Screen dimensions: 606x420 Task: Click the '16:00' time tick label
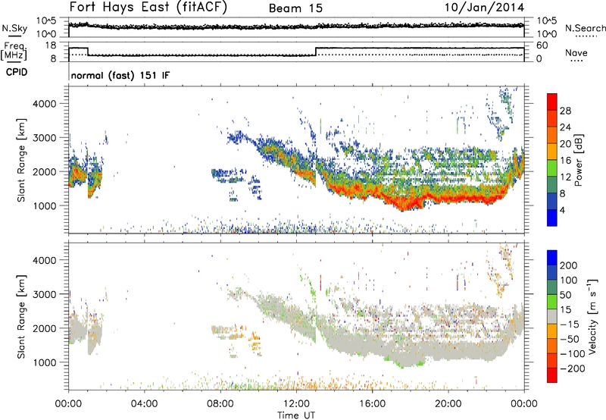[x=372, y=404]
